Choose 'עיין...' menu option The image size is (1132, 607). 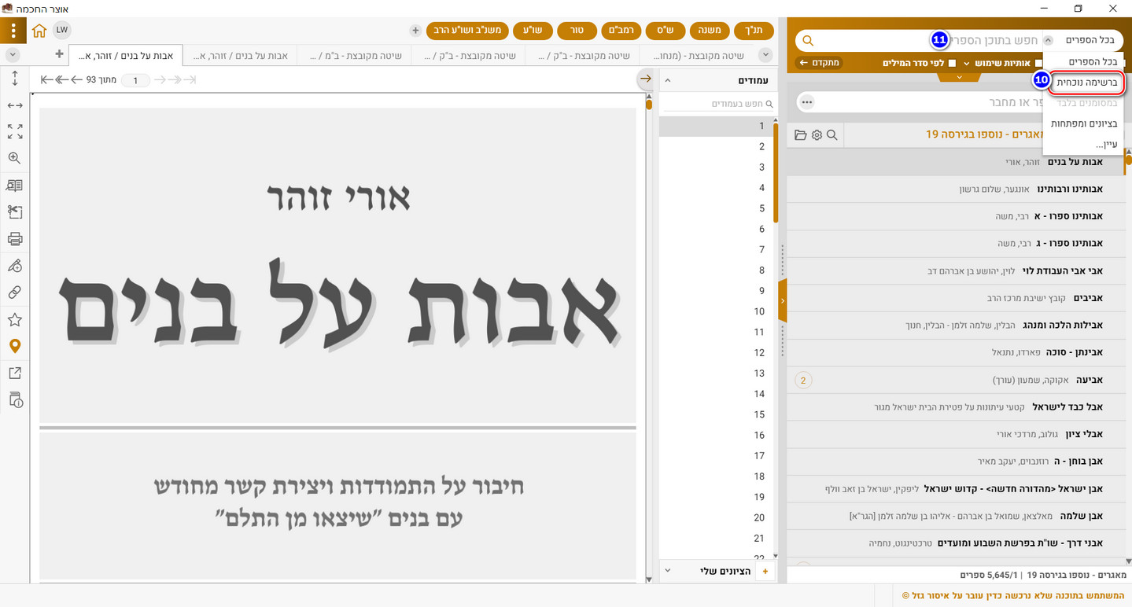[x=1084, y=144]
